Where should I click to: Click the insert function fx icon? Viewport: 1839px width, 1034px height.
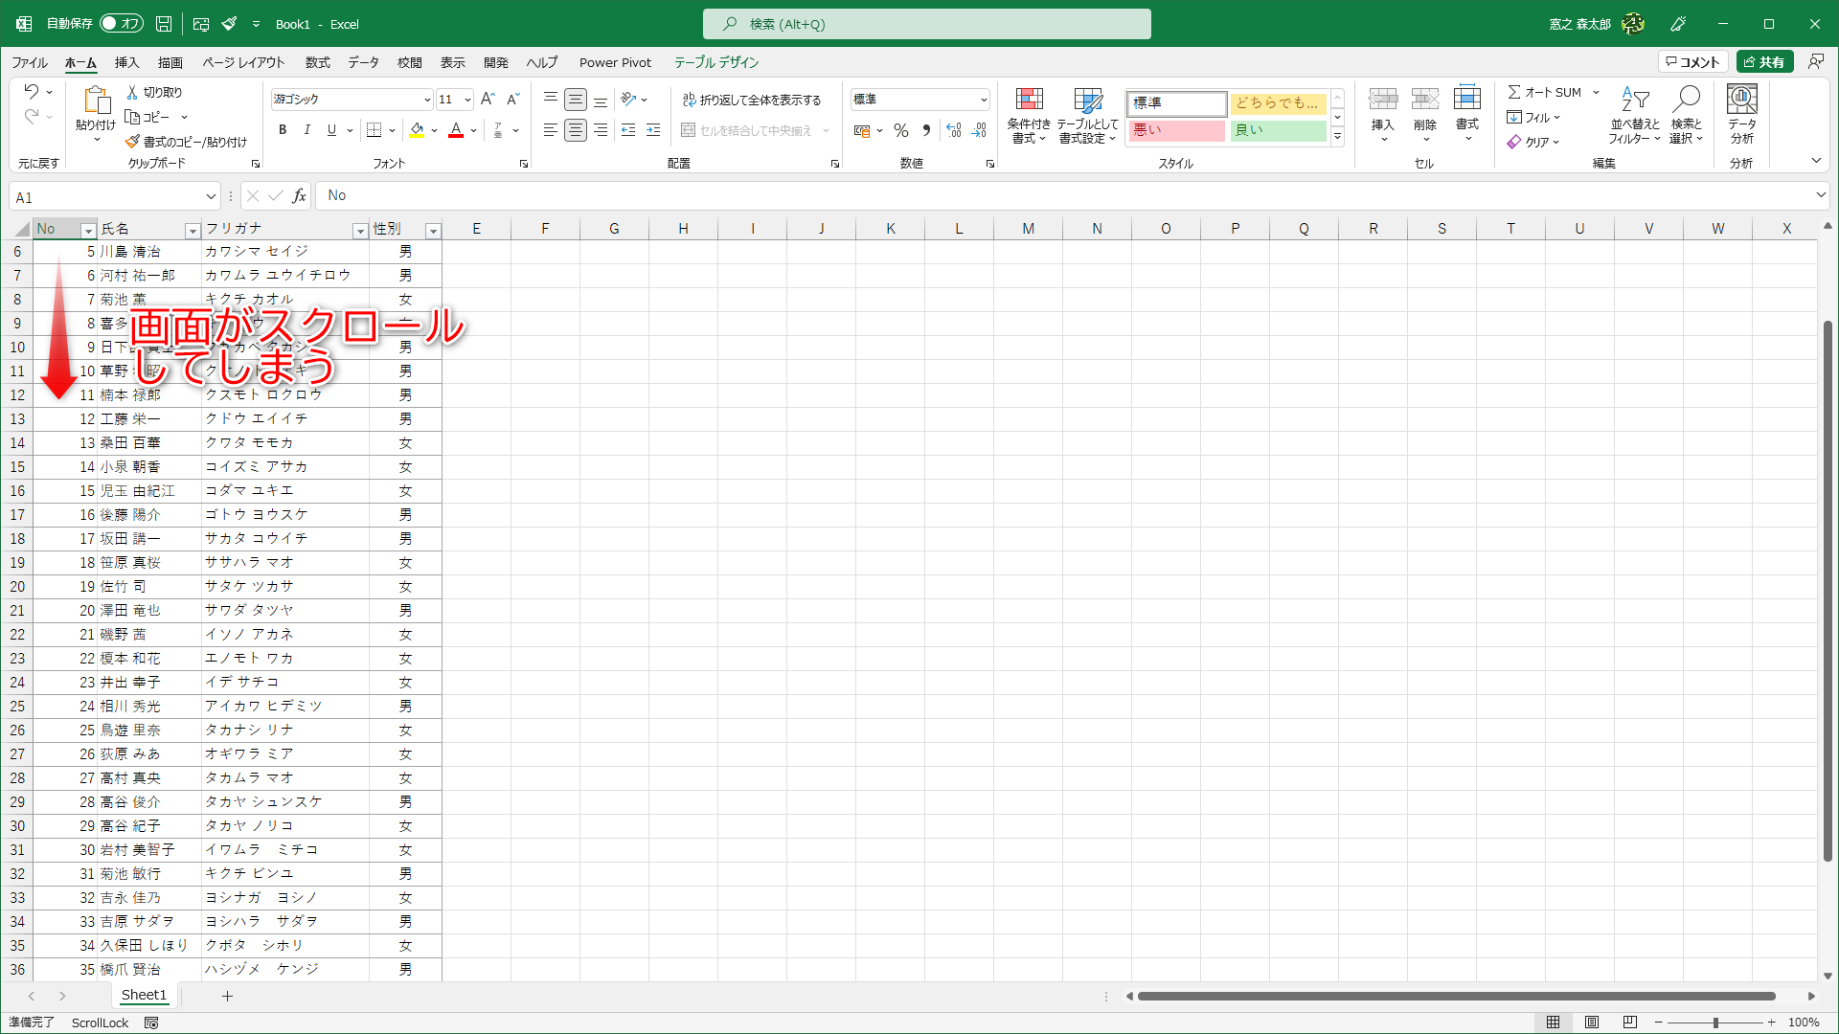point(299,196)
